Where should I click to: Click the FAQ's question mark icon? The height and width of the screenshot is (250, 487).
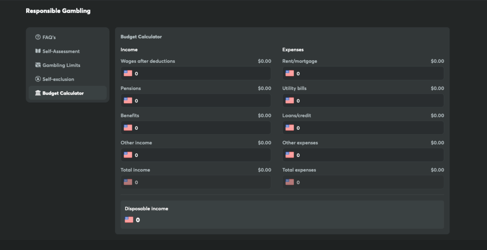pyautogui.click(x=38, y=37)
